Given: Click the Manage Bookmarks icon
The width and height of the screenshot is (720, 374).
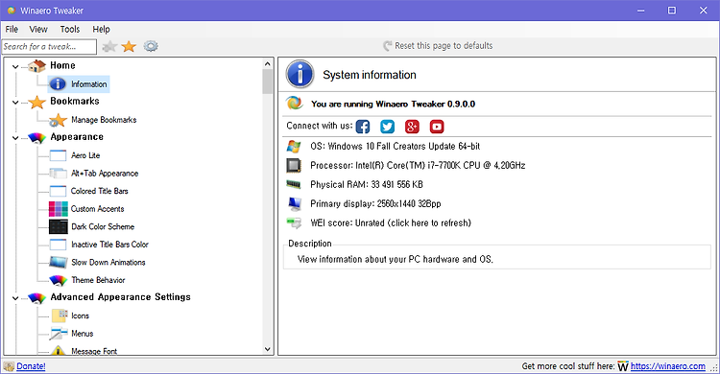Looking at the screenshot, I should click(x=58, y=120).
